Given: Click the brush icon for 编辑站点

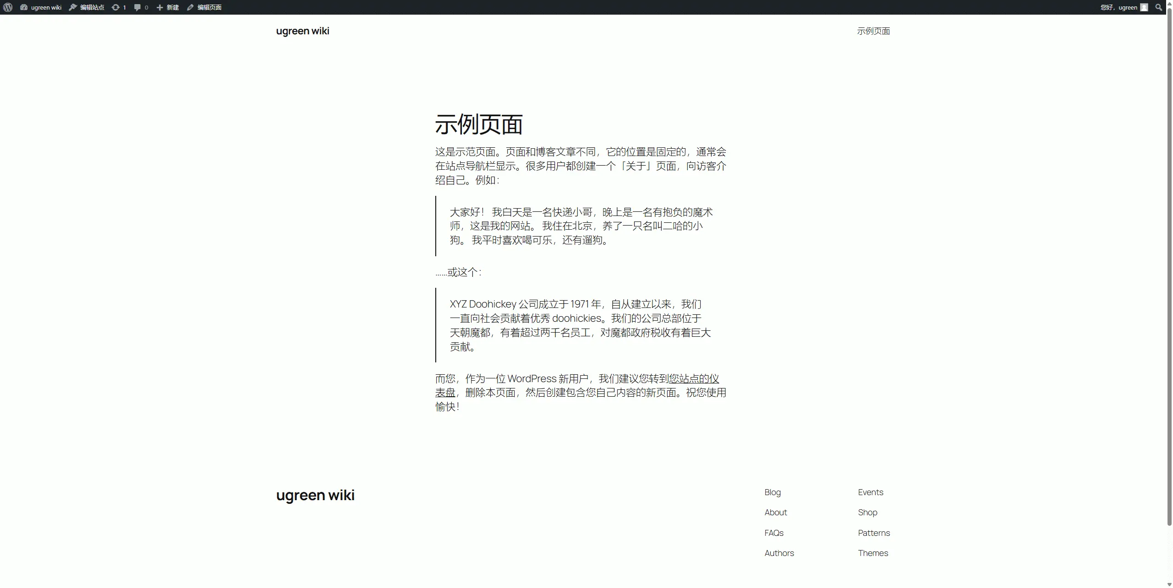Looking at the screenshot, I should pos(72,7).
